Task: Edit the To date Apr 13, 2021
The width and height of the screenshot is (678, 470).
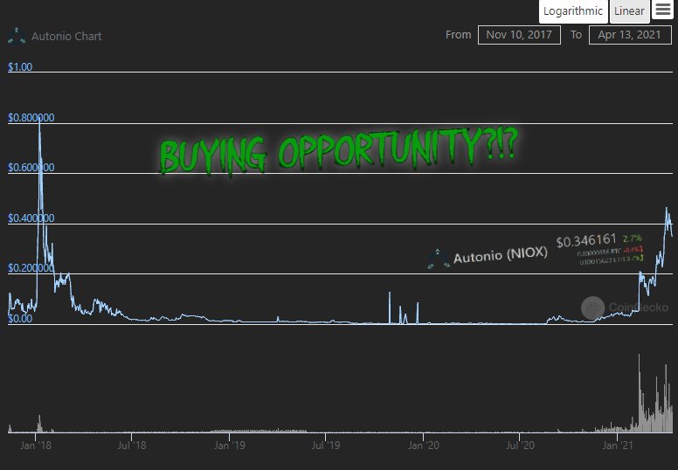Action: tap(630, 35)
